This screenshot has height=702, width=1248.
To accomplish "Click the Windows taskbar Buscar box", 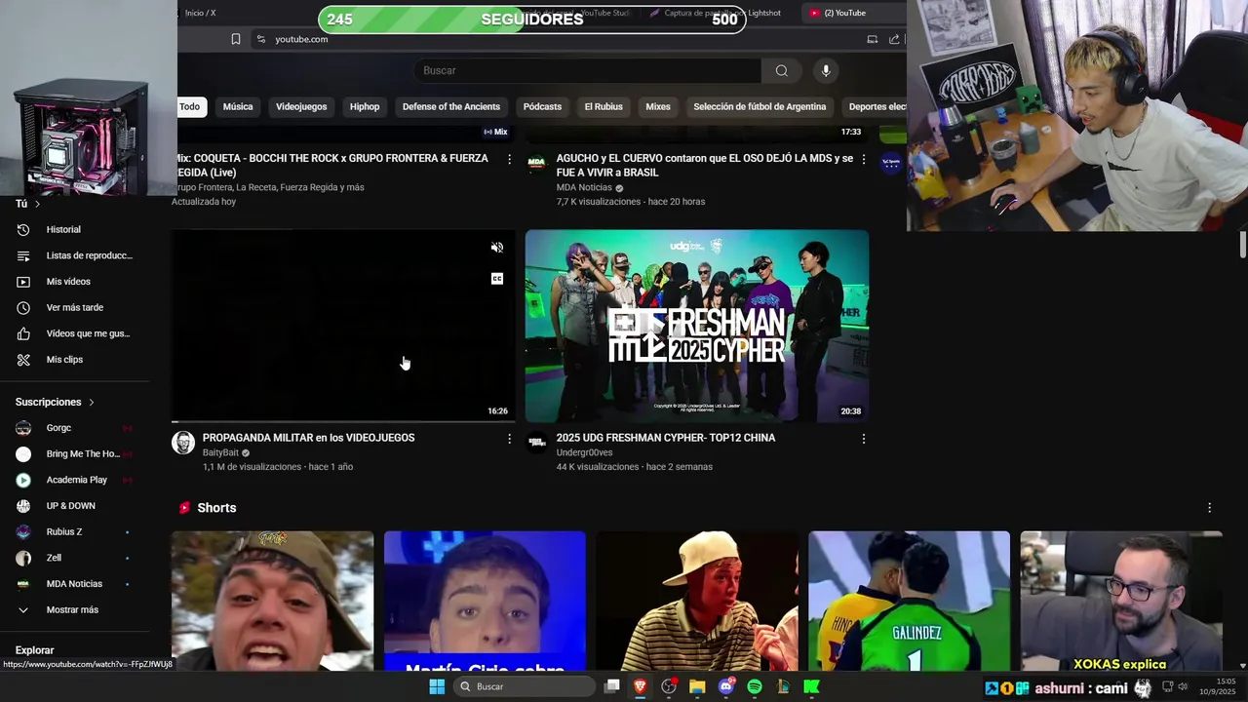I will click(x=525, y=686).
